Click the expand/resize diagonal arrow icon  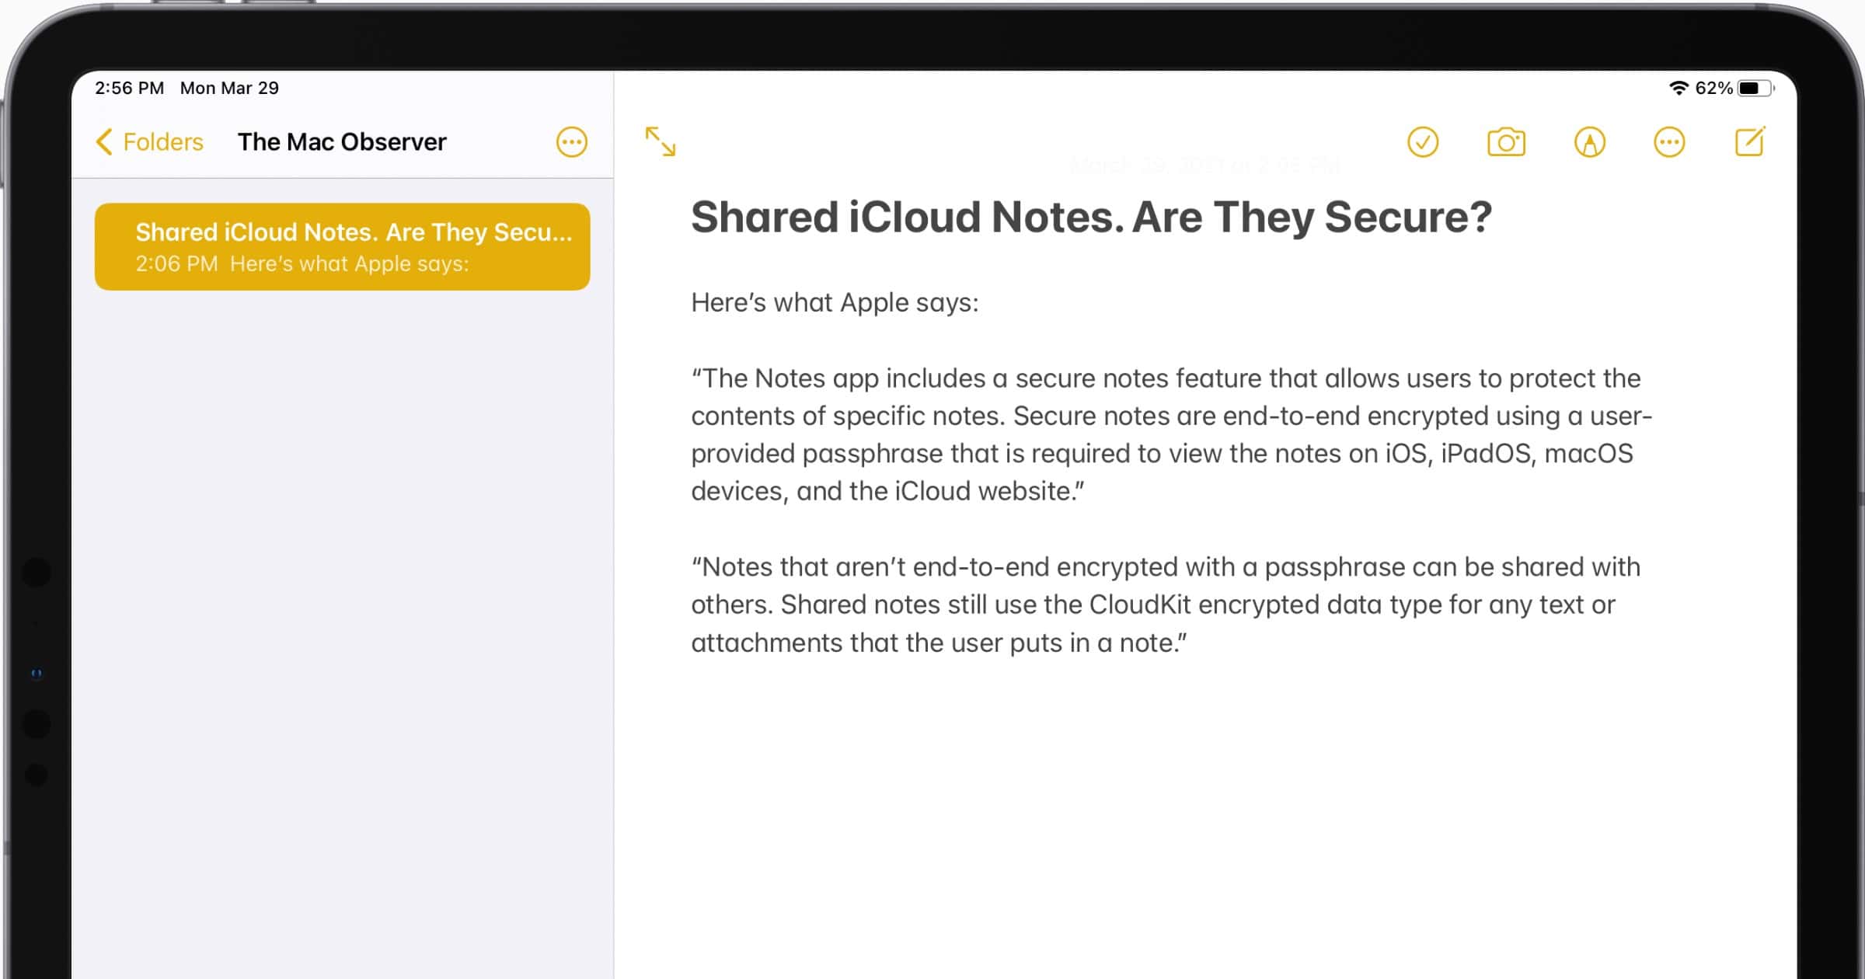point(660,141)
